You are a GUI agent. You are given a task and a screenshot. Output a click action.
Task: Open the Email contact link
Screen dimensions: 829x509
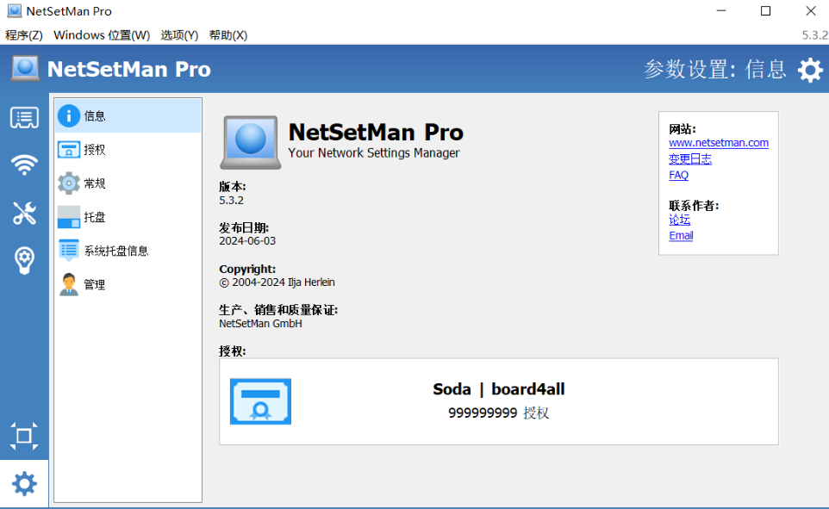(681, 236)
